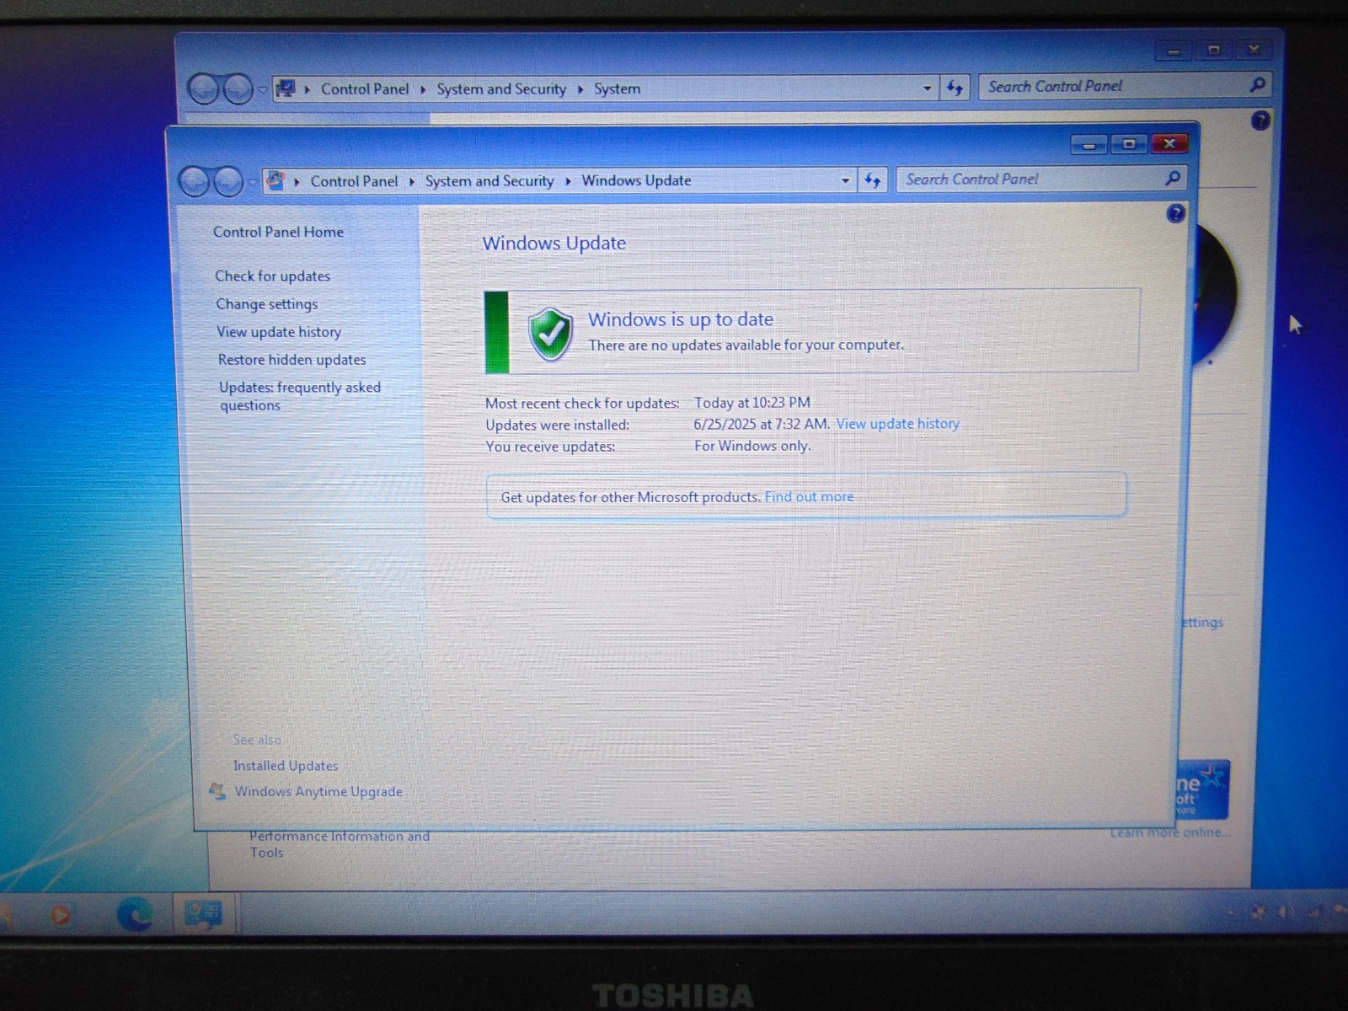This screenshot has width=1348, height=1011.
Task: Expand arrow before Control Panel in Windows Update breadcrumb
Action: click(297, 181)
